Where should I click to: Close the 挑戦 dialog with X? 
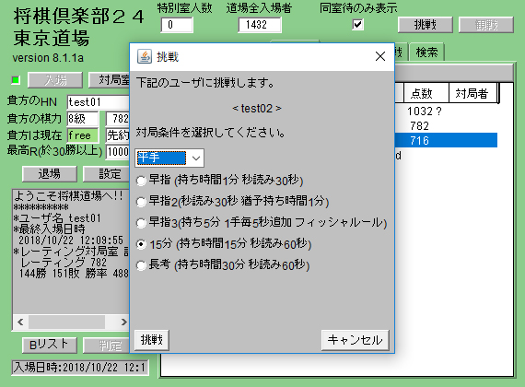pos(380,56)
